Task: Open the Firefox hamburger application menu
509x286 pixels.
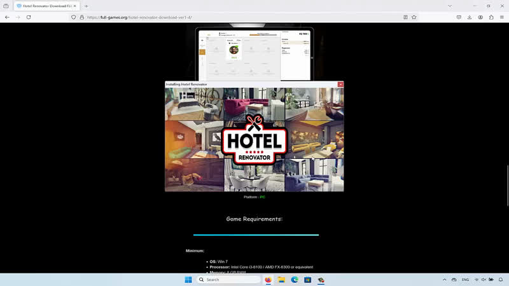Action: pos(502,17)
